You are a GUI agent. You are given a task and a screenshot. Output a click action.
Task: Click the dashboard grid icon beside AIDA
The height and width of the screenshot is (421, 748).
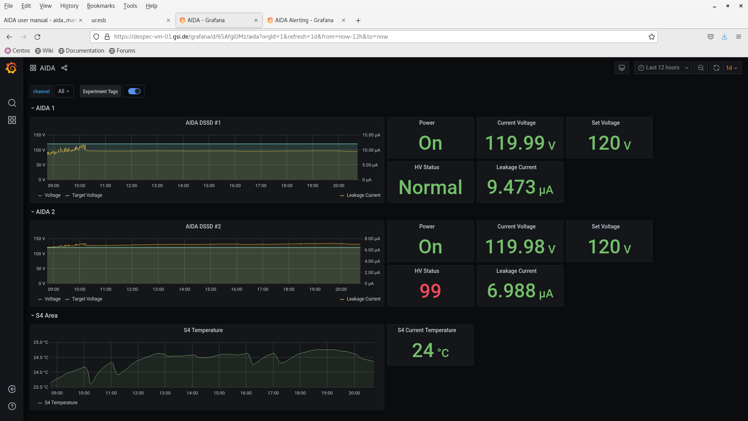[33, 68]
